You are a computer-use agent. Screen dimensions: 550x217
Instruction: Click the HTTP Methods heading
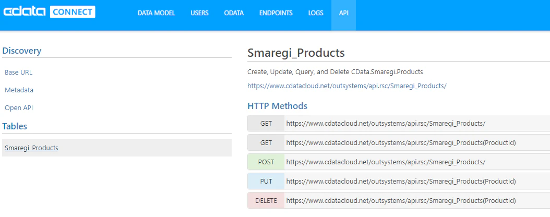point(278,106)
